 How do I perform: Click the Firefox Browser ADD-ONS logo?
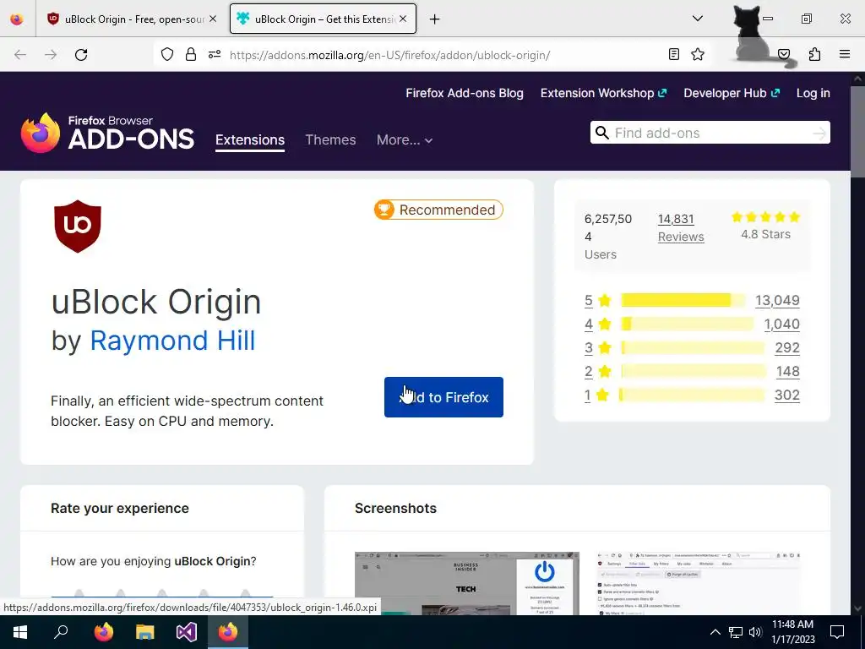107,133
